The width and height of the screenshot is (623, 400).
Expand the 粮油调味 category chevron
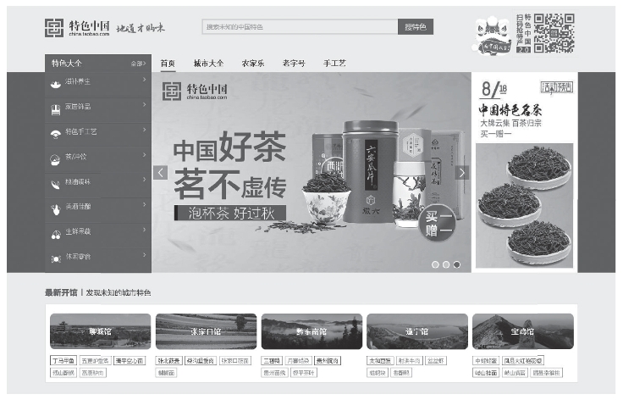144,180
